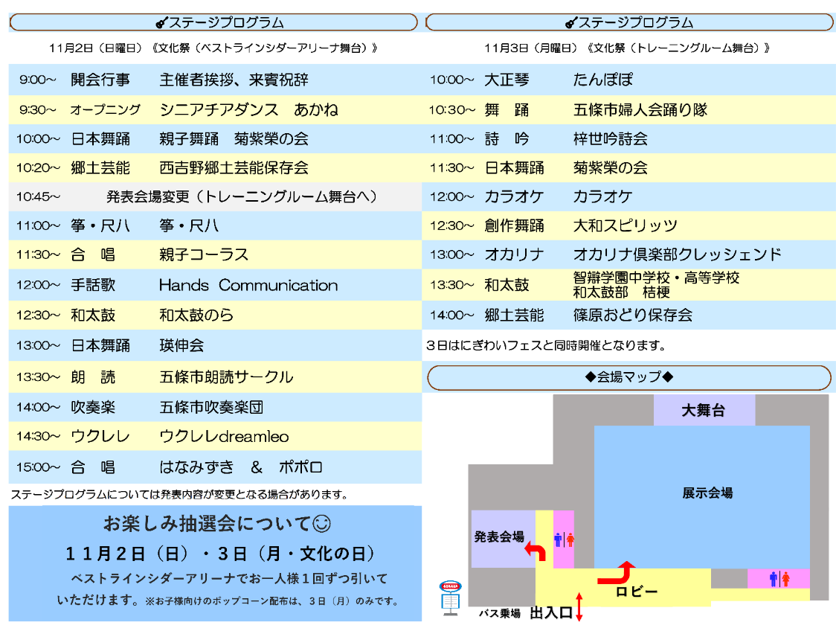
Task: Click the red double-headed arrow at 出入口
Action: coord(579,606)
